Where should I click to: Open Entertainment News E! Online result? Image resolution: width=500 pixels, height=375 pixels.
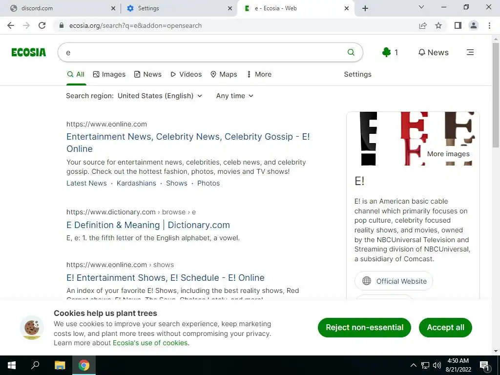point(188,143)
